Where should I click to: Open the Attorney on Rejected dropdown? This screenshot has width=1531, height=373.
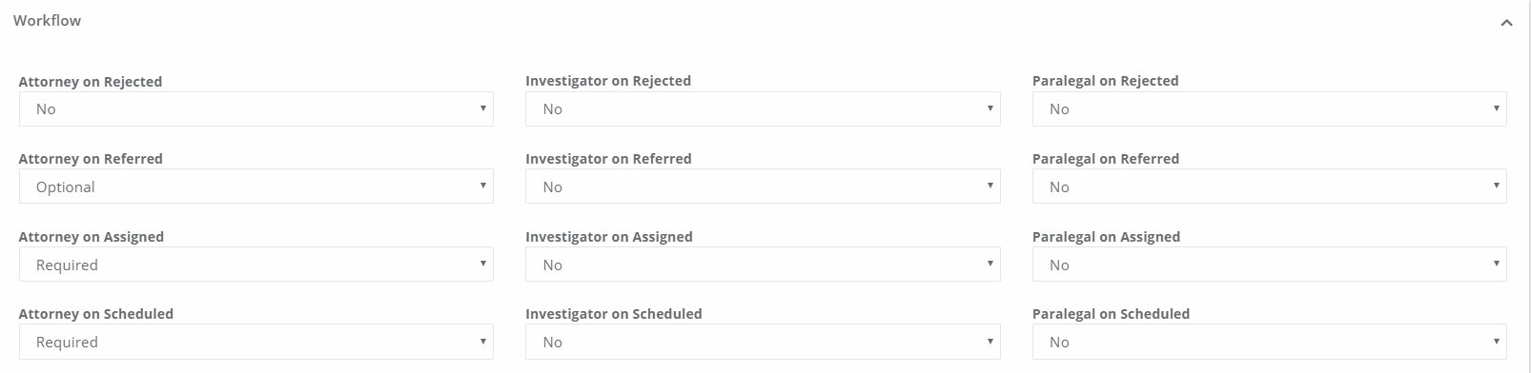pyautogui.click(x=256, y=108)
